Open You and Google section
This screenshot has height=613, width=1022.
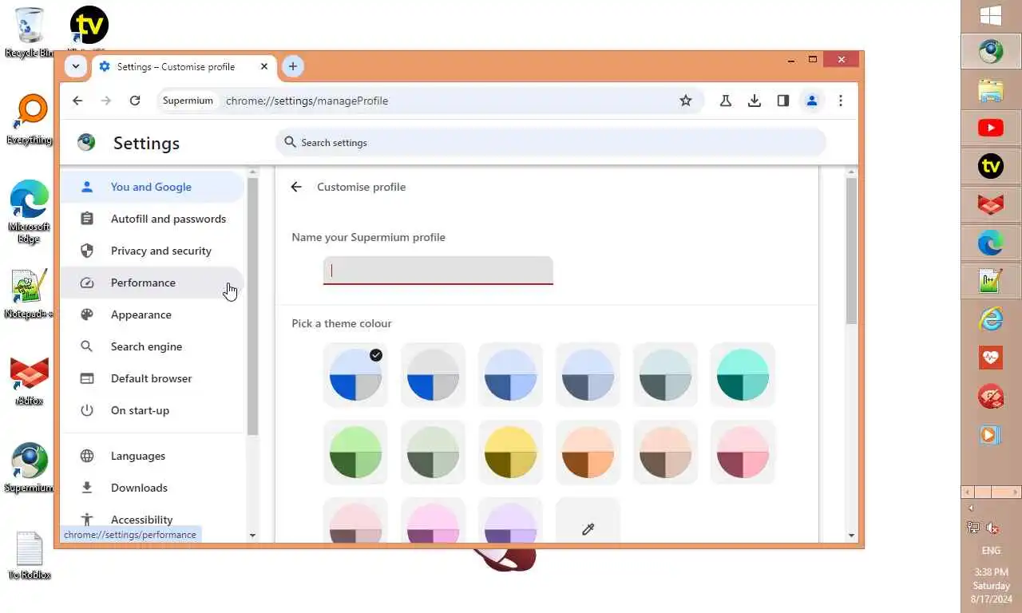point(152,187)
